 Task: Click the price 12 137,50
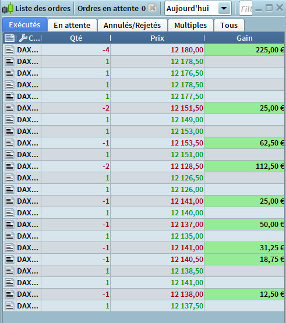pyautogui.click(x=187, y=306)
